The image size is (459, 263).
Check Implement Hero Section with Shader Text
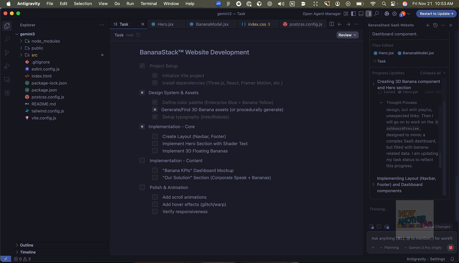click(x=155, y=144)
